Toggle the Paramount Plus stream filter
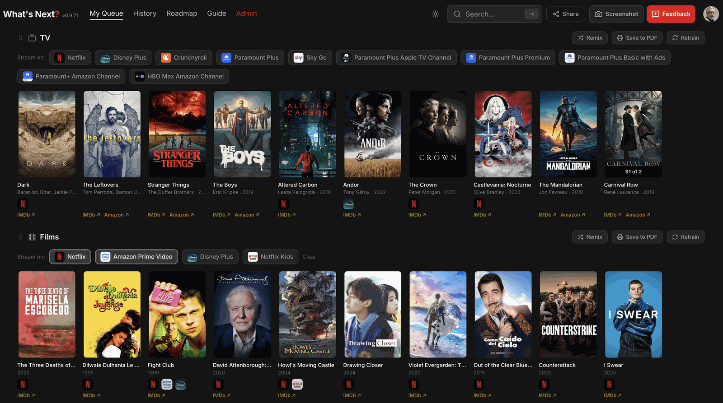Screen dimensions: 723x403 pos(250,58)
